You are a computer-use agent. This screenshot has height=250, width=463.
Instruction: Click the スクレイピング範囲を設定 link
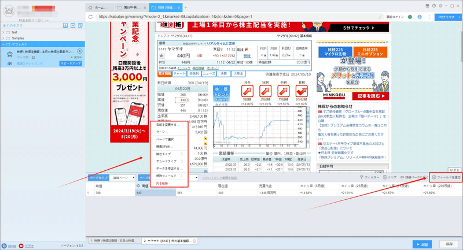pos(219,178)
